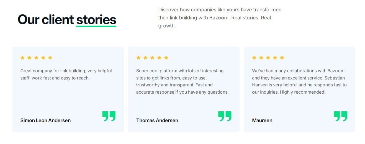Click the green quote icon in Simon's card
Viewport: 365px width, 144px height.
point(109,116)
